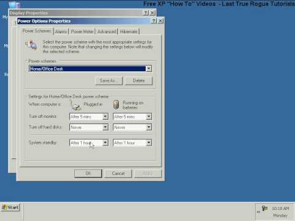
Task: Open the Power schemes dropdown list
Action: [149, 69]
